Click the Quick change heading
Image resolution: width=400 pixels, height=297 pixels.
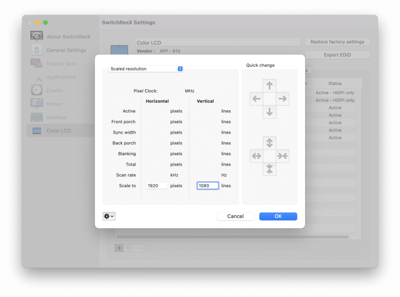click(x=260, y=65)
